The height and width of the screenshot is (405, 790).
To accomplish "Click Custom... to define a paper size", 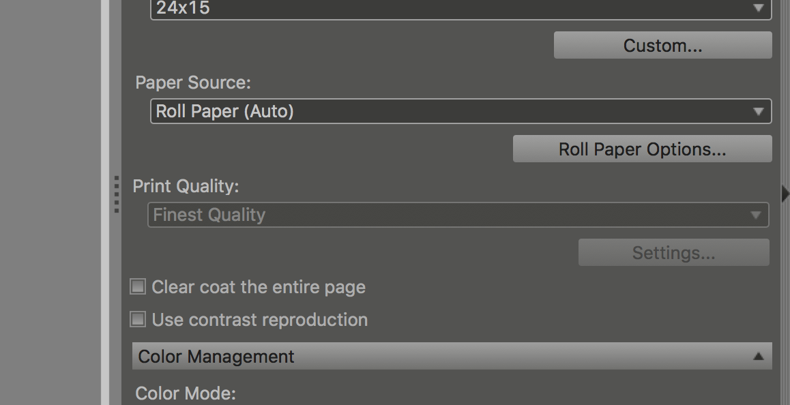I will [x=661, y=45].
